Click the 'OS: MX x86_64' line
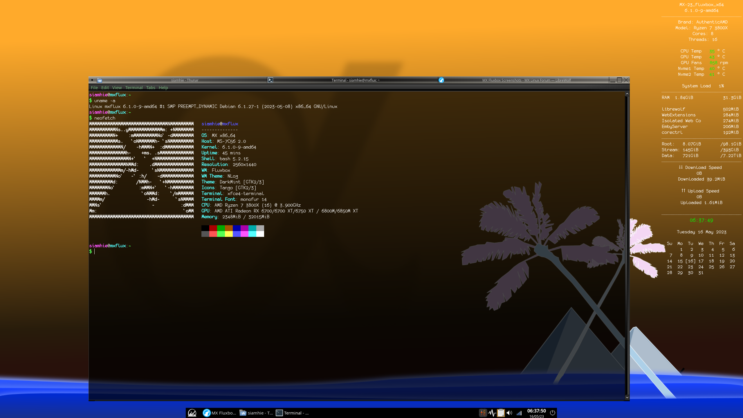The height and width of the screenshot is (418, 743). coord(218,136)
